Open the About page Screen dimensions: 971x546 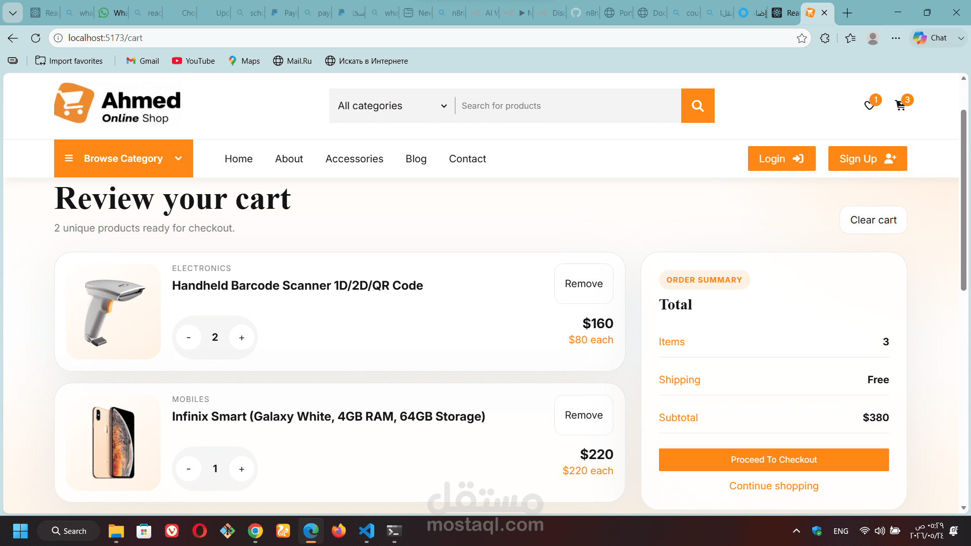(x=289, y=159)
